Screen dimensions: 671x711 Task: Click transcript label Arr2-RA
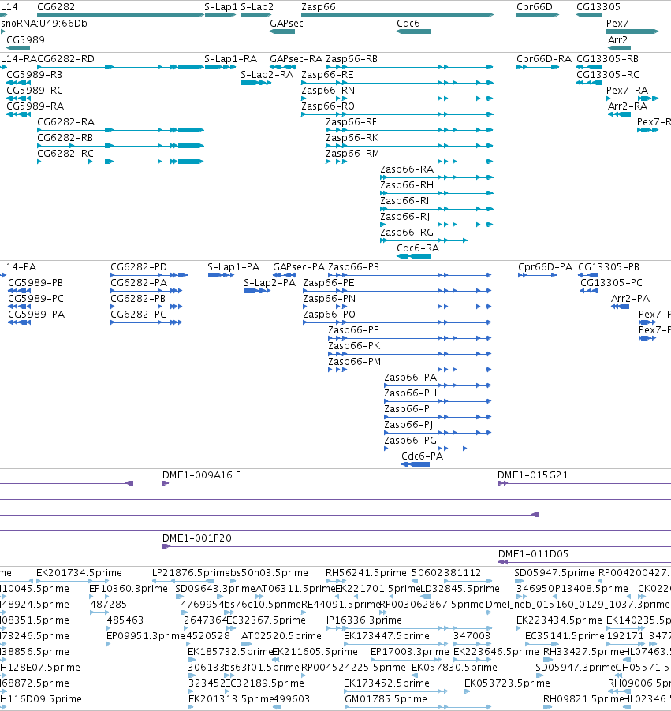[x=628, y=106]
